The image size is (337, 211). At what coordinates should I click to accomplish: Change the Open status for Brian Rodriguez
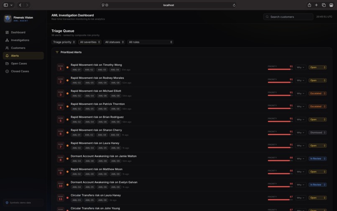318,119
